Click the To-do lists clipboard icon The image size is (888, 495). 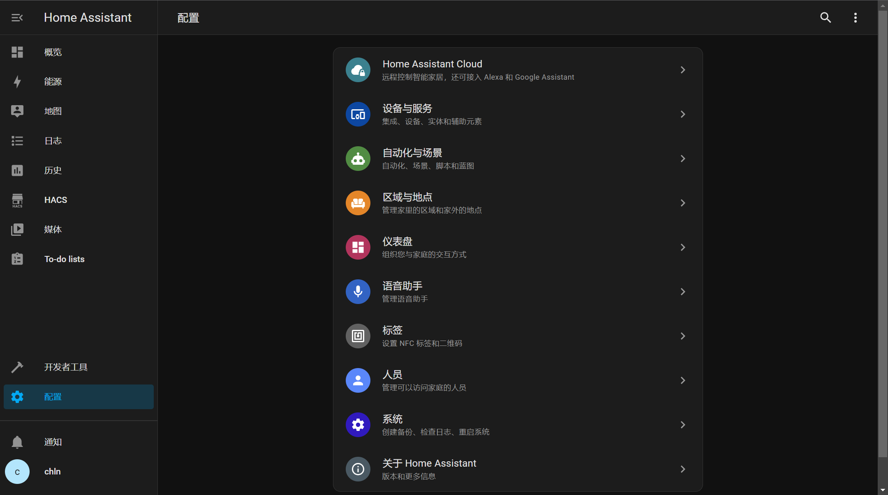[x=17, y=259]
